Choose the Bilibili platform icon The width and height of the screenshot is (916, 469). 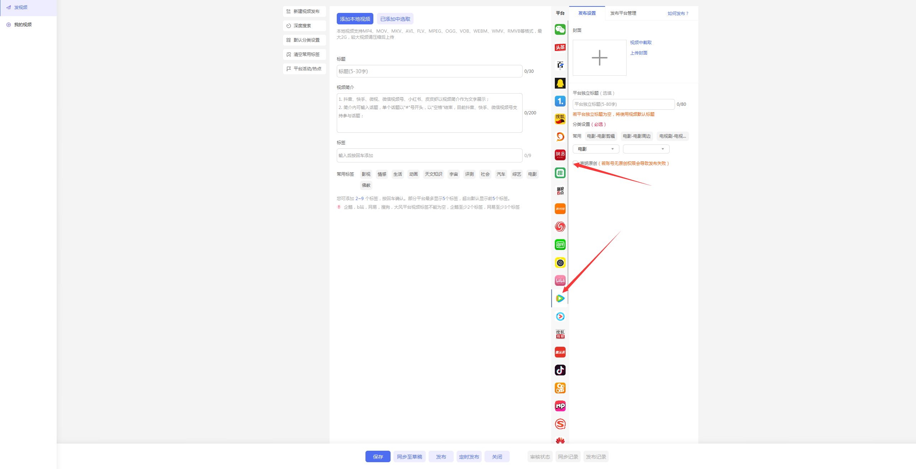[560, 280]
